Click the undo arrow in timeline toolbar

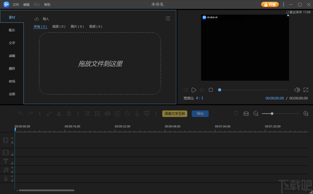(21, 114)
